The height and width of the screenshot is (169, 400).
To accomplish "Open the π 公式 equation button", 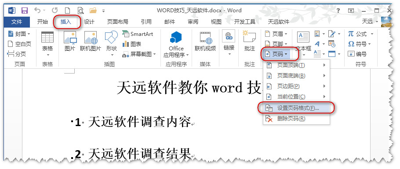I will point(358,34).
